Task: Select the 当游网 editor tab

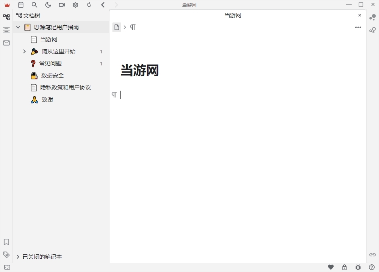Action: click(233, 16)
